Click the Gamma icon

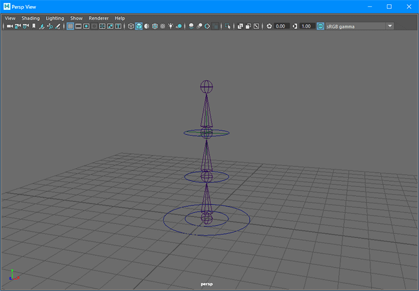point(295,26)
